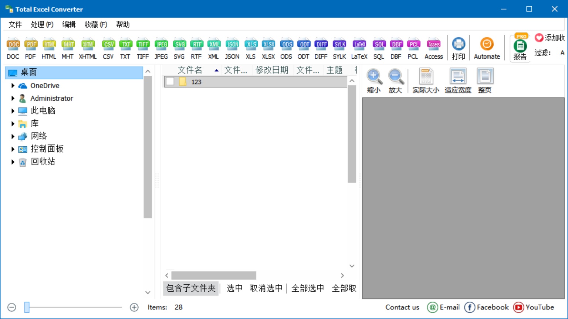Set preview to 实际大小 actual size
The height and width of the screenshot is (319, 568).
(x=426, y=81)
